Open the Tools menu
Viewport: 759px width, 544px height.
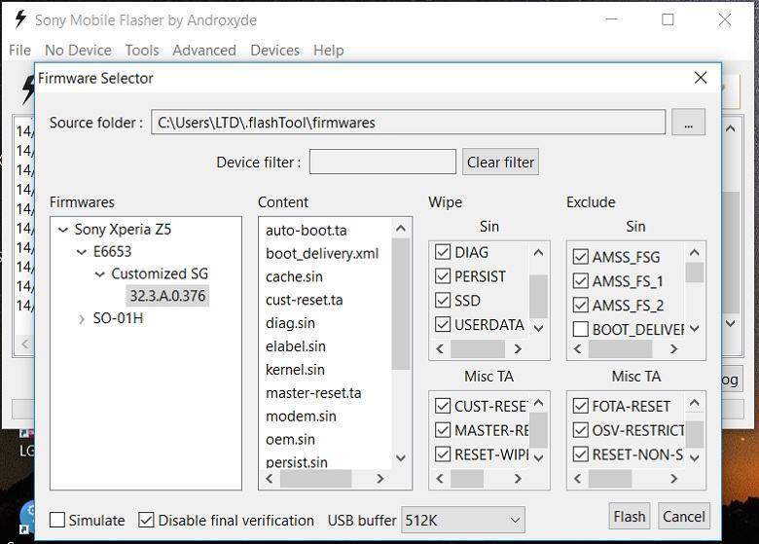142,50
